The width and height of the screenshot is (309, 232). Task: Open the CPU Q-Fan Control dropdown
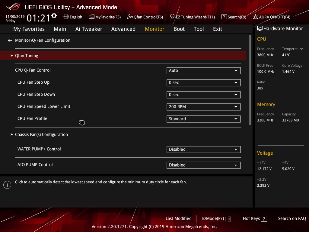(204, 71)
